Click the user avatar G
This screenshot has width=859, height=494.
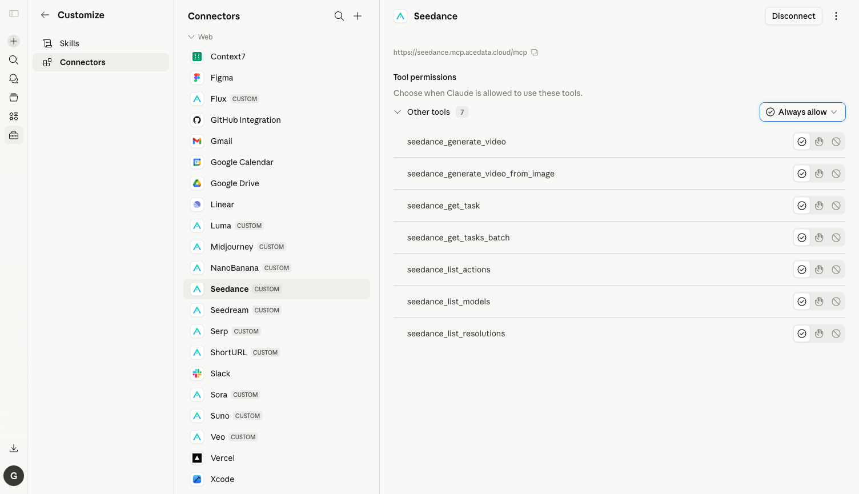(x=14, y=476)
